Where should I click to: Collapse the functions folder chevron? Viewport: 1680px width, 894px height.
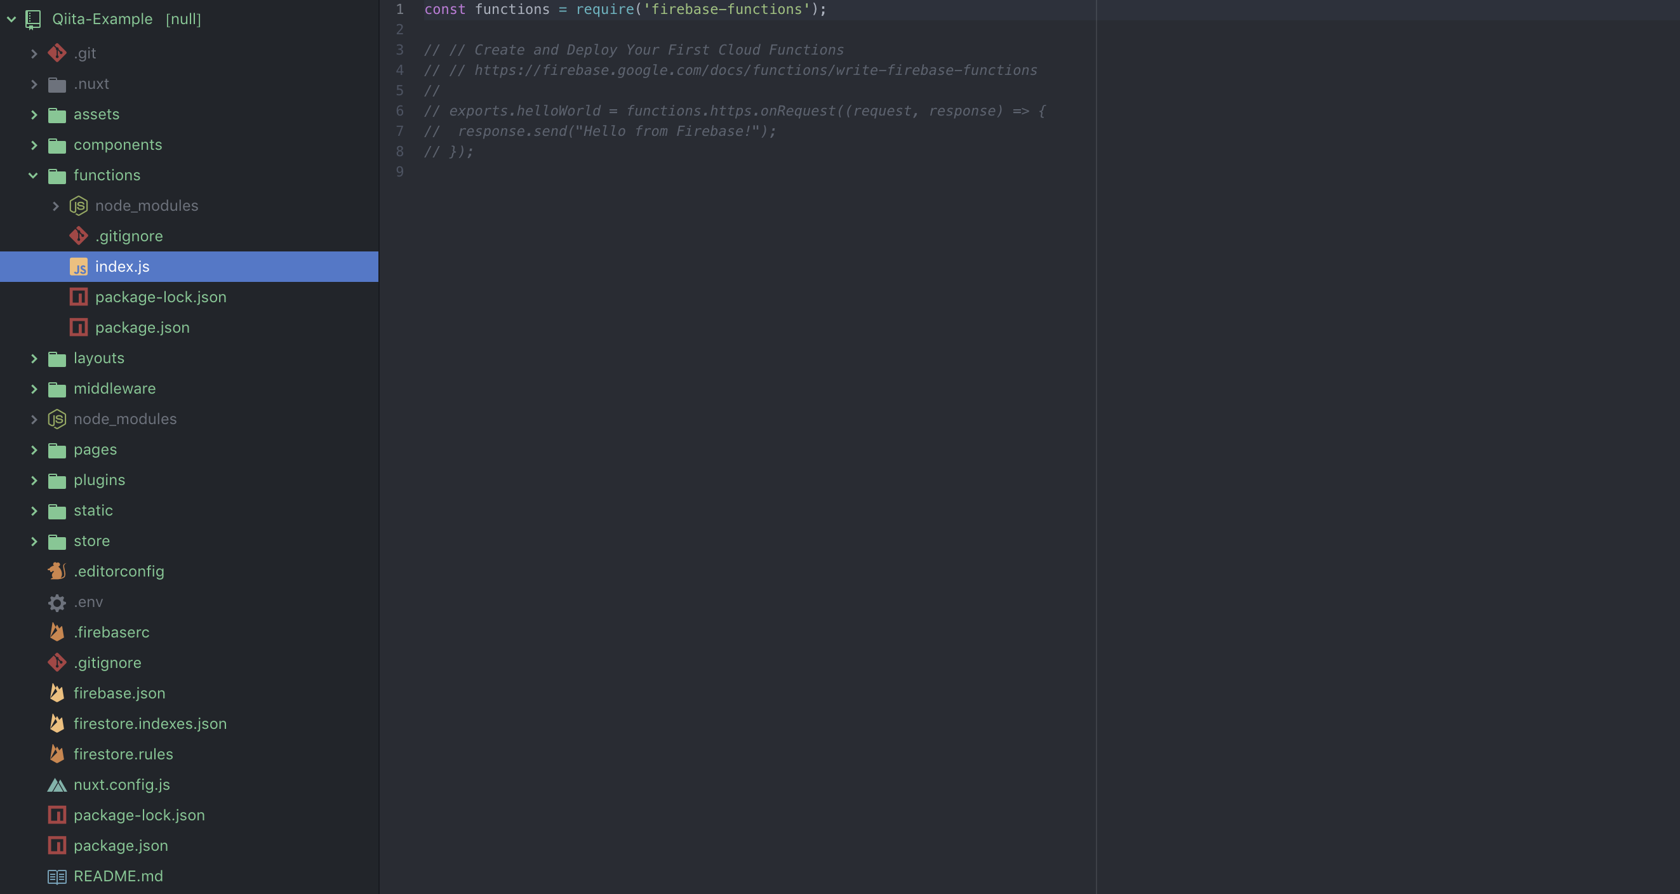coord(33,175)
